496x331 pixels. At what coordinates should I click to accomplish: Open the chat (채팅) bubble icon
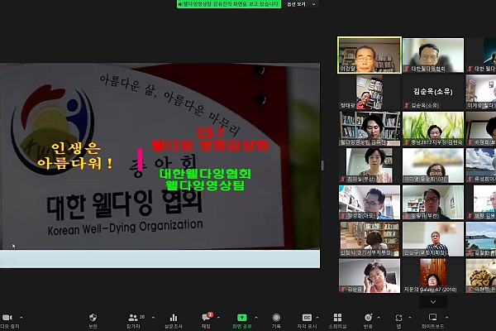click(x=206, y=318)
